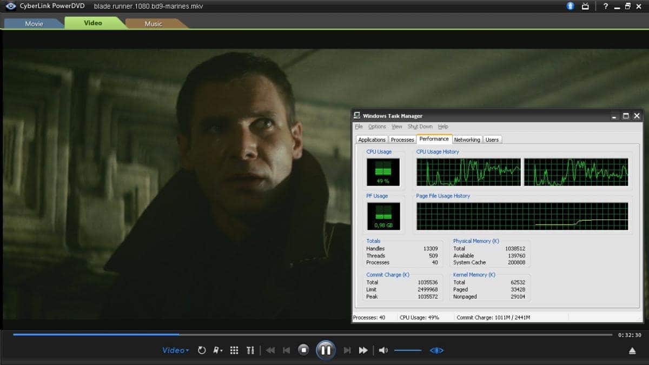
Task: Click the Page File Usage History graph
Action: point(522,216)
